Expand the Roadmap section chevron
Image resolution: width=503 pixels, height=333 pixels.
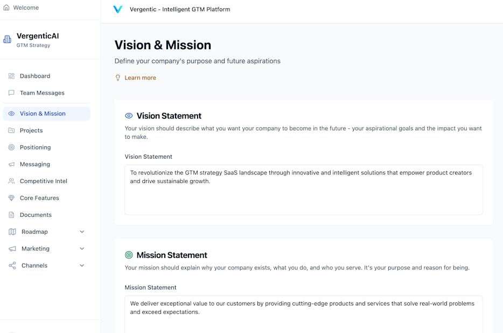pos(82,232)
